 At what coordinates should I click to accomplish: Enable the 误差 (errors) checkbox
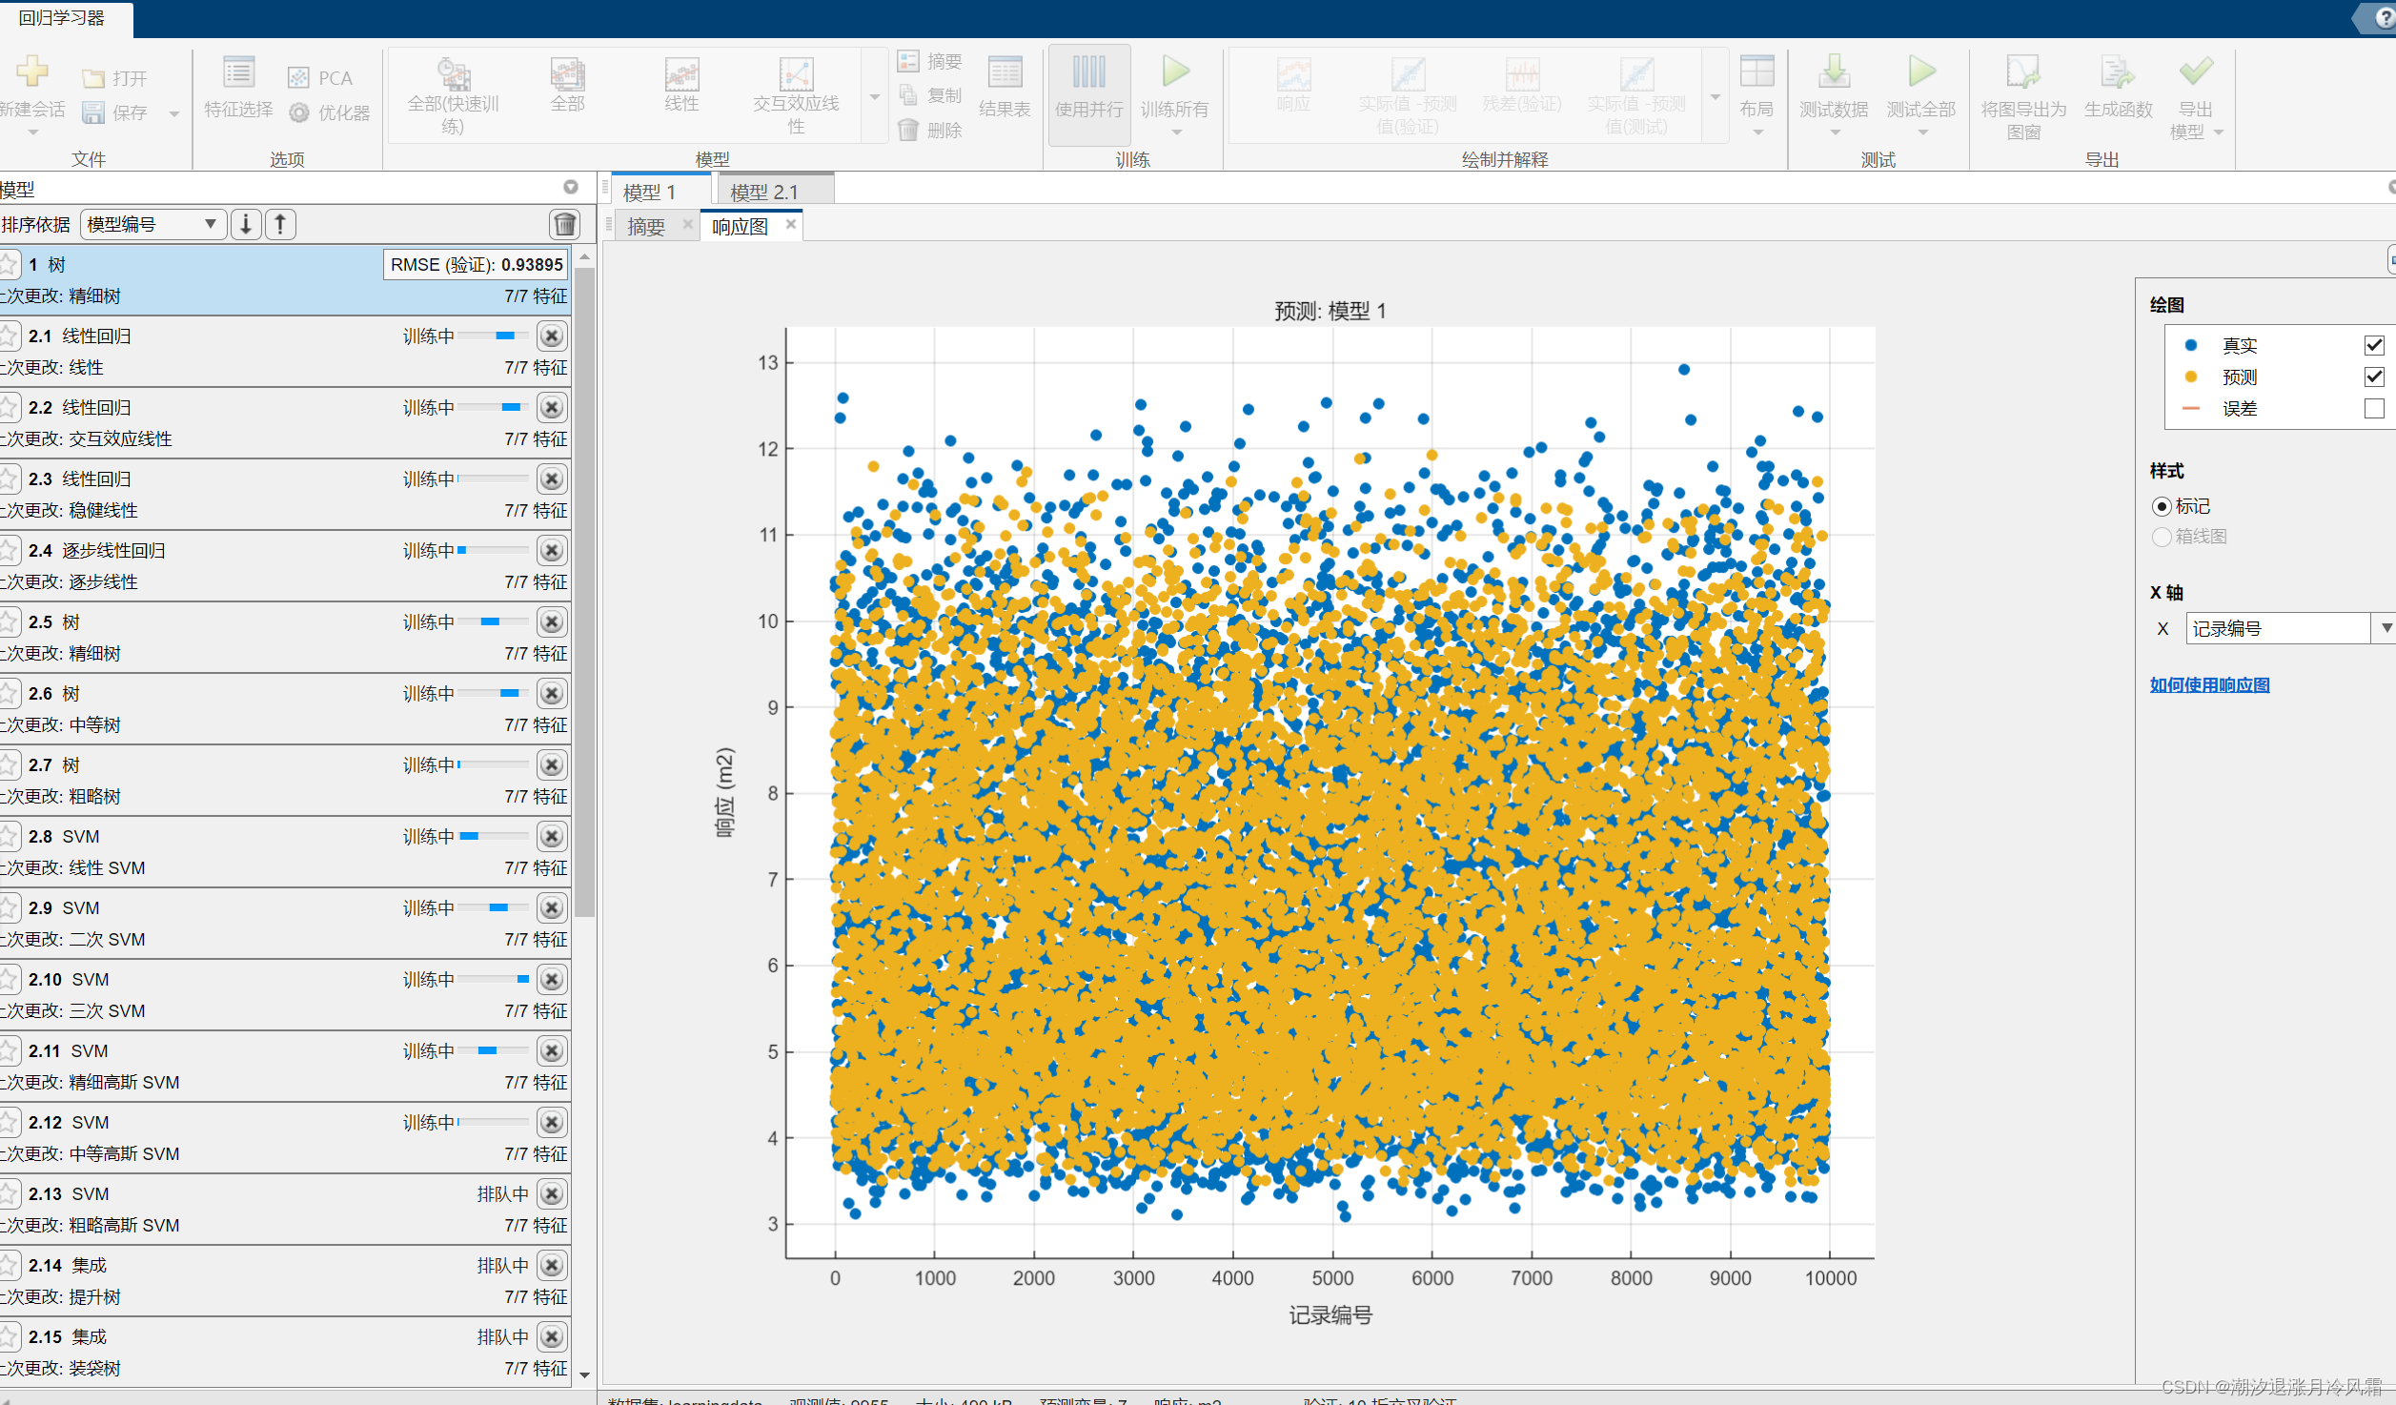click(x=2373, y=408)
